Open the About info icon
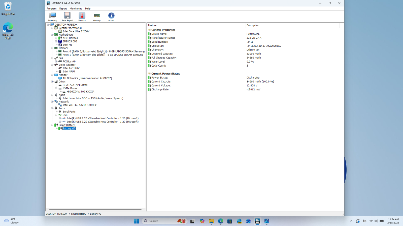Viewport: 403px width, 226px height. click(111, 17)
